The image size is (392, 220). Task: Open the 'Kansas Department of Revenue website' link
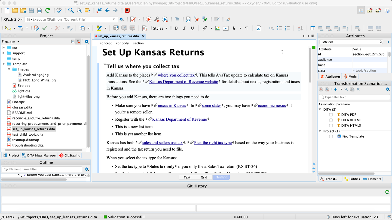(183, 82)
